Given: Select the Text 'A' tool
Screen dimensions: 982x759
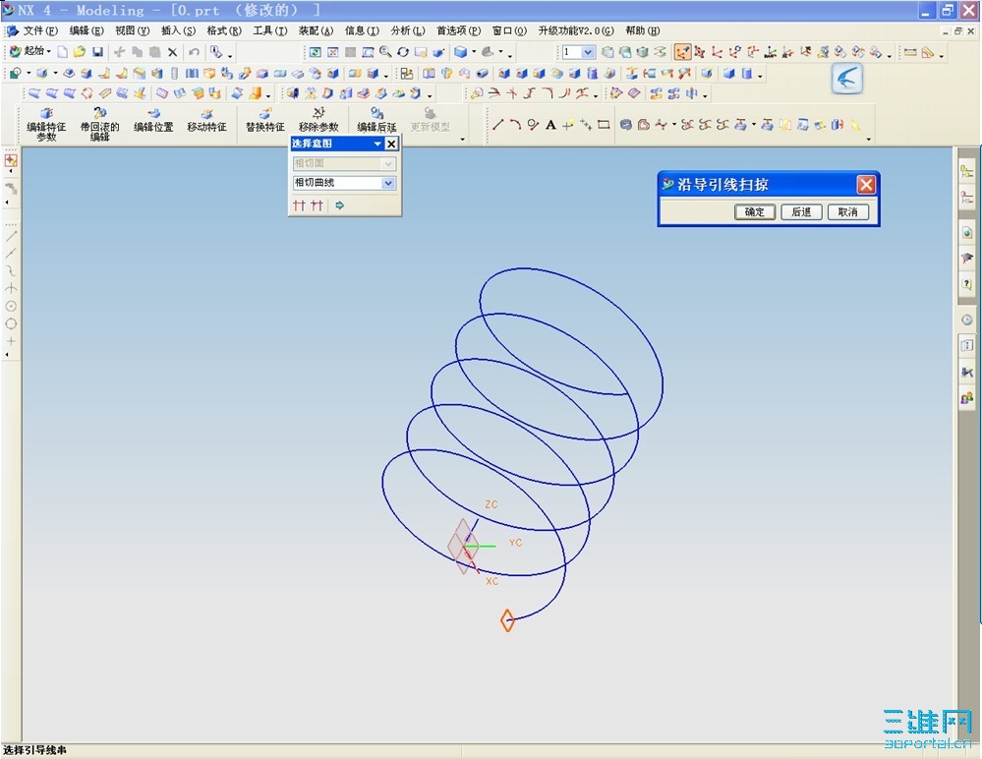Looking at the screenshot, I should click(550, 125).
